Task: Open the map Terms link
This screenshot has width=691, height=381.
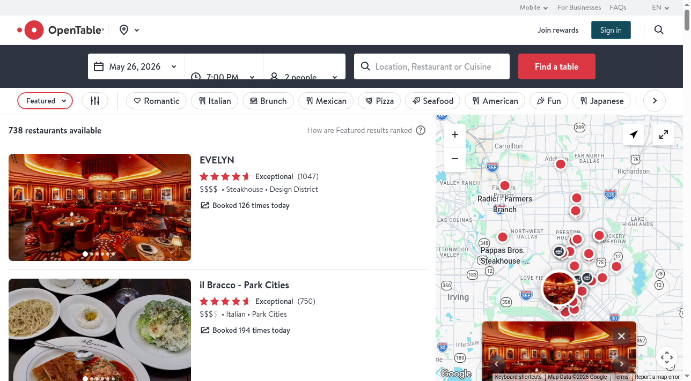Action: [621, 377]
